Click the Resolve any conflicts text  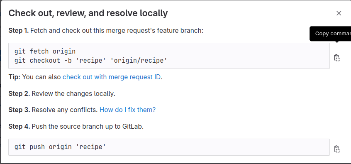click(65, 110)
